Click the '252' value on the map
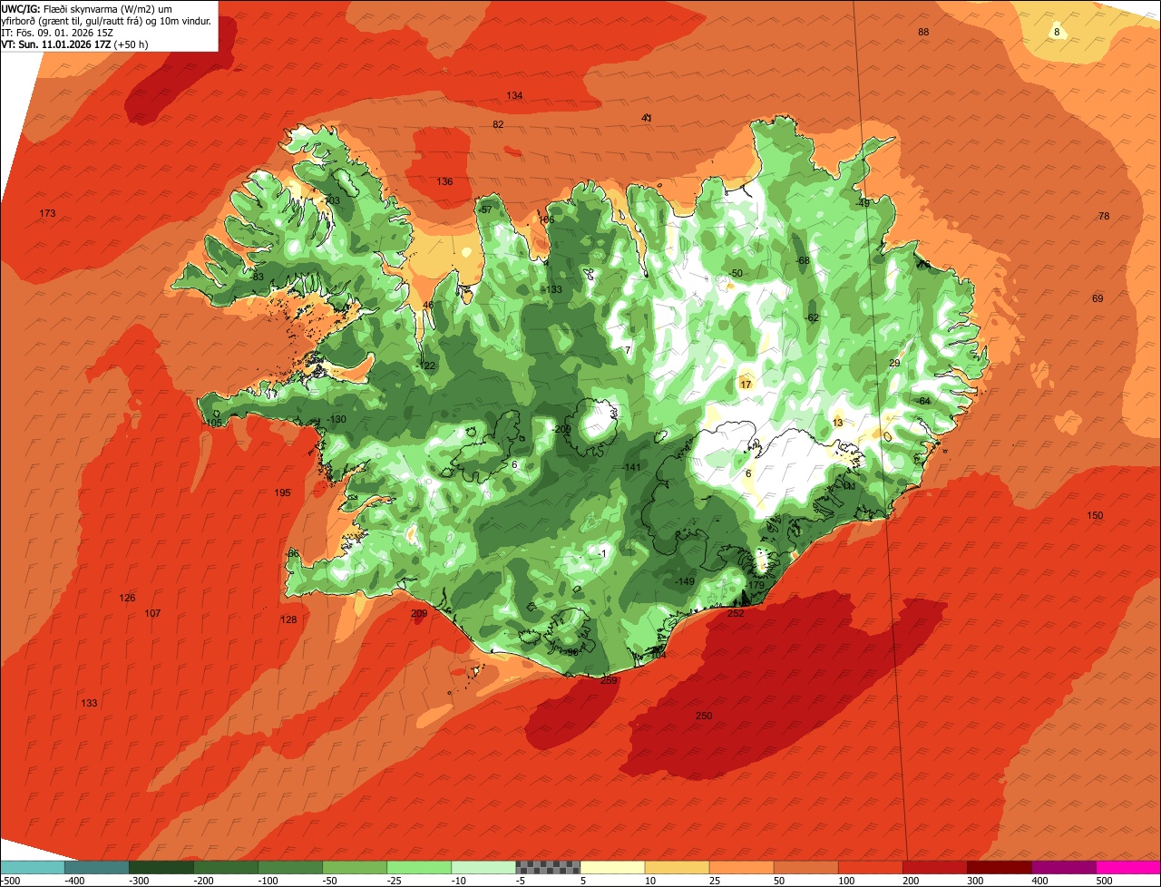 (736, 613)
